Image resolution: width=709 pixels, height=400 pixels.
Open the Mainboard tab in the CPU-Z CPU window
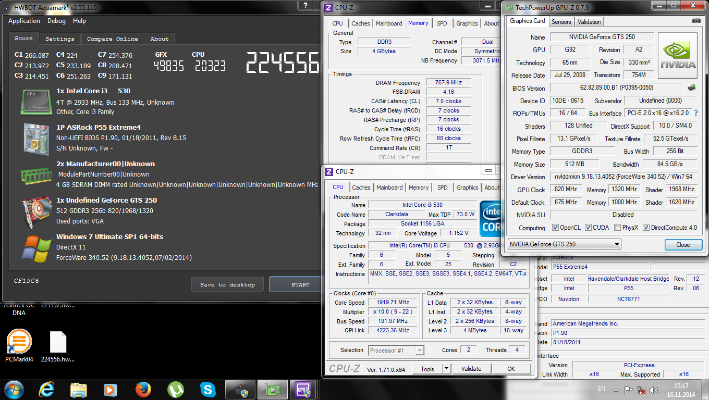click(389, 187)
